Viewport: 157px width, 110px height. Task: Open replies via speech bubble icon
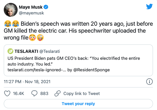[x=34, y=94]
